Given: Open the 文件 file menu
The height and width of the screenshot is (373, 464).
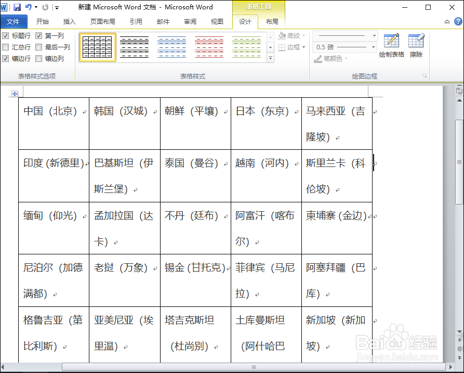Looking at the screenshot, I should (14, 22).
